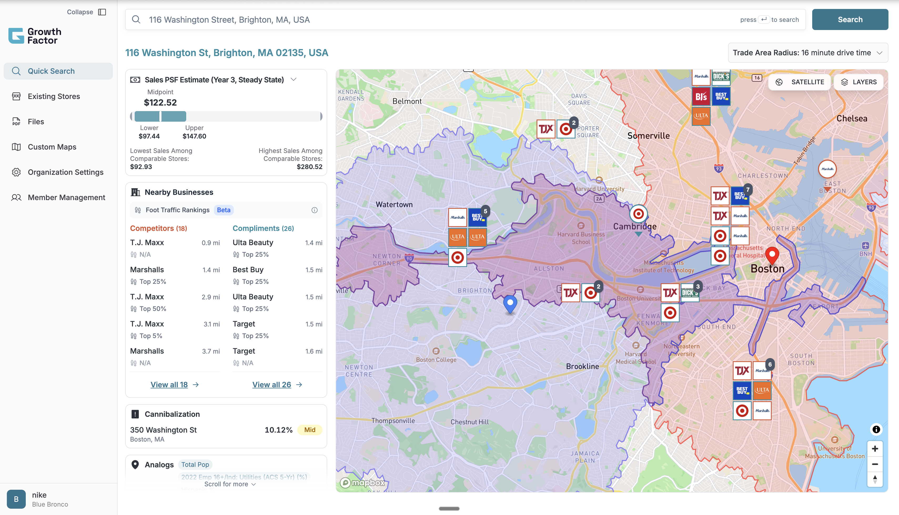Click the Dick's marker at top of map
899x515 pixels.
[721, 77]
